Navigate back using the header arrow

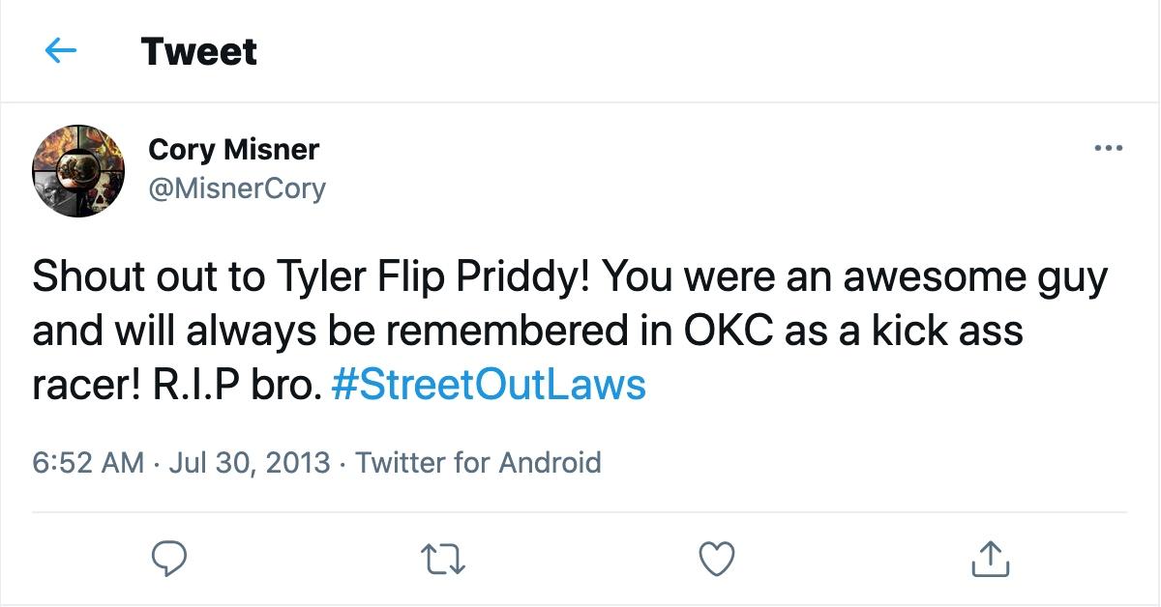[x=60, y=51]
